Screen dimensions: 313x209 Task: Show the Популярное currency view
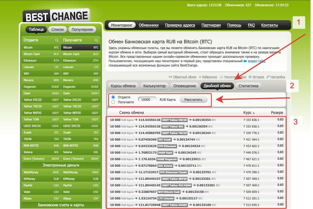[82, 29]
